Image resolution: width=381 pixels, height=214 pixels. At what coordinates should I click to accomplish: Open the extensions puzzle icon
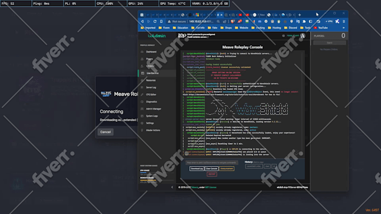[304, 21]
